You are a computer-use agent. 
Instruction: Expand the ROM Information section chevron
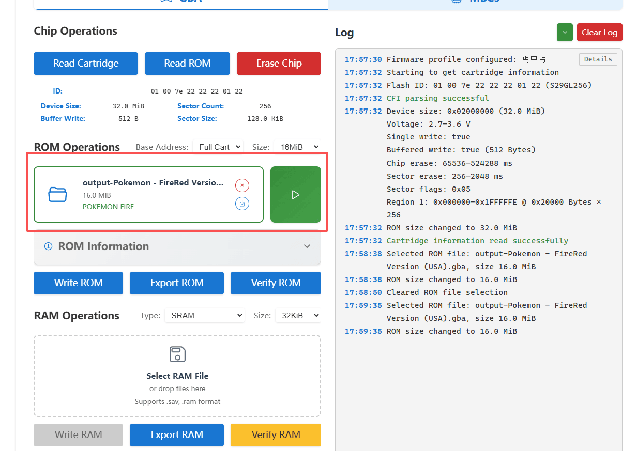(x=307, y=246)
